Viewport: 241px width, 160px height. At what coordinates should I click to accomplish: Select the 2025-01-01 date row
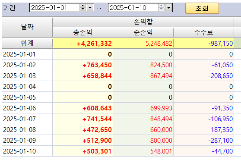27,54
